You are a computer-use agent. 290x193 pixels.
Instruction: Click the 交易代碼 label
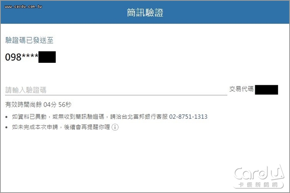[241, 89]
